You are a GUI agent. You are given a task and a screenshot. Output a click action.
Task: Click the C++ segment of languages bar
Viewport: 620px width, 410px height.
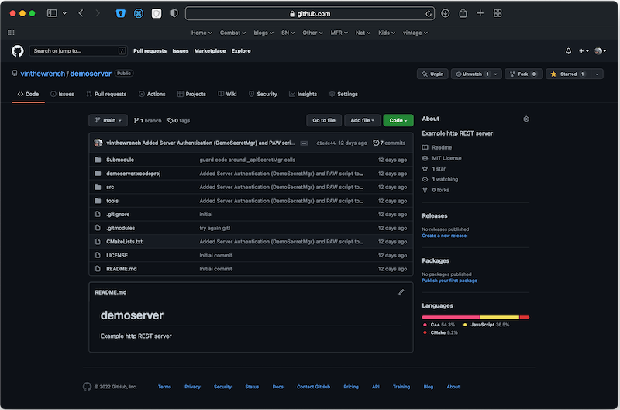451,317
